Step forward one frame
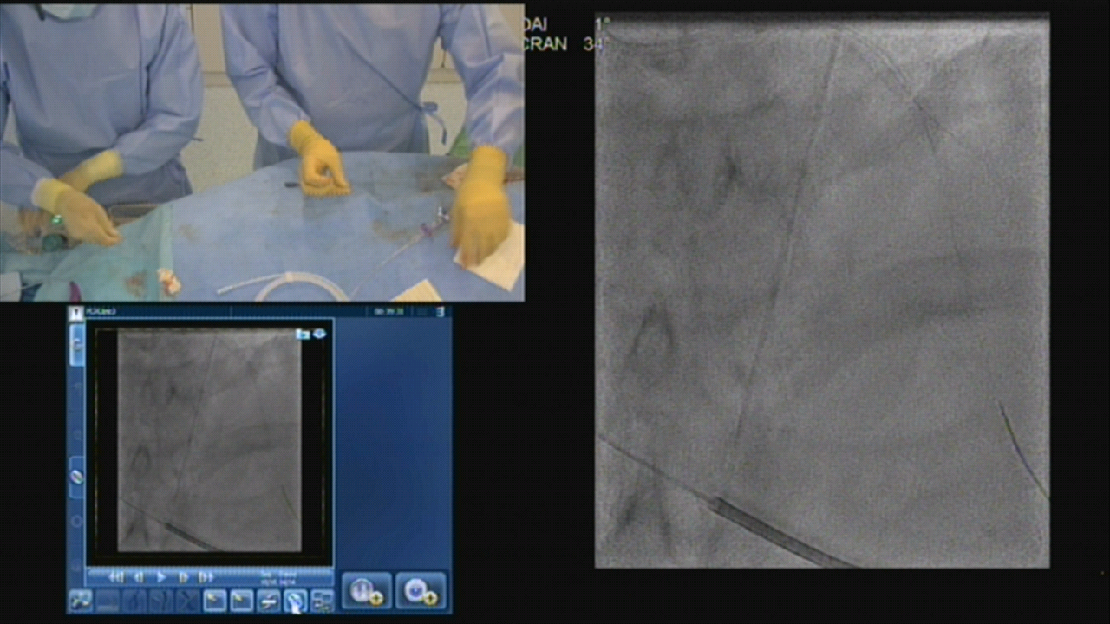This screenshot has width=1110, height=624. (x=183, y=577)
